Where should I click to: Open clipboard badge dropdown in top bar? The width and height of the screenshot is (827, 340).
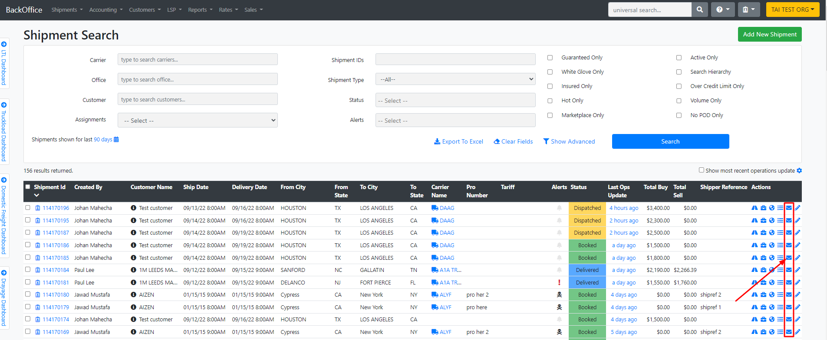click(x=749, y=10)
